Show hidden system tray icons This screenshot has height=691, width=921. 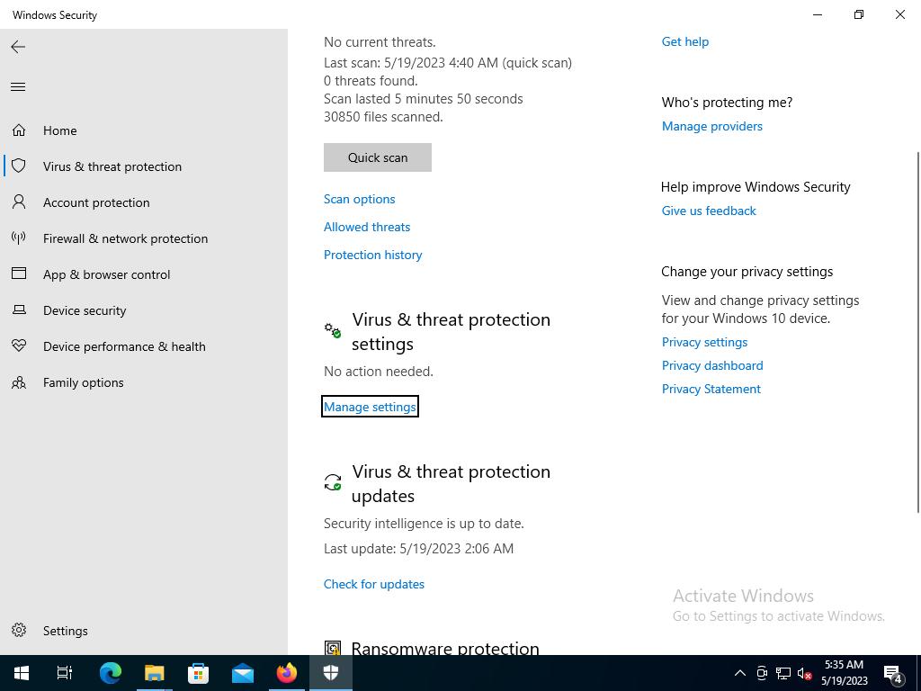pyautogui.click(x=739, y=673)
